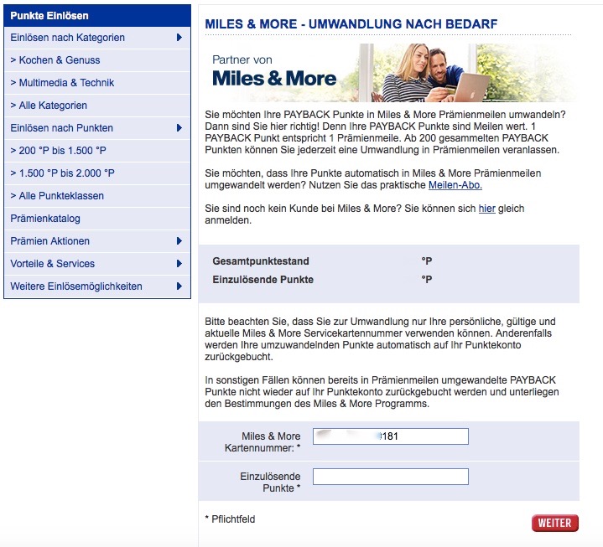
Task: Choose 200 °P bis 1.500 °P range
Action: [x=57, y=151]
